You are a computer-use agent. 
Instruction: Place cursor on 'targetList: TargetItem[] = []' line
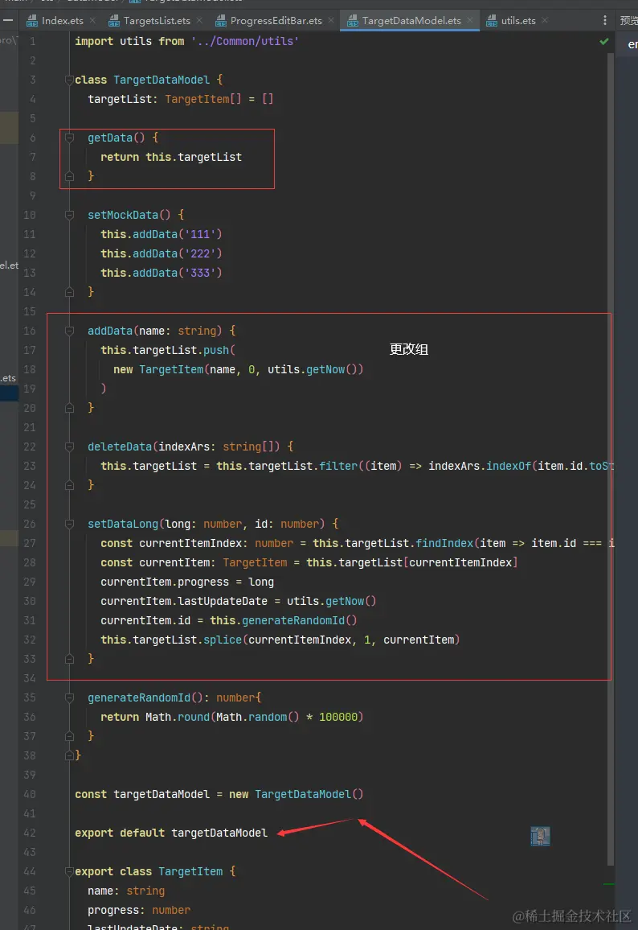point(181,99)
